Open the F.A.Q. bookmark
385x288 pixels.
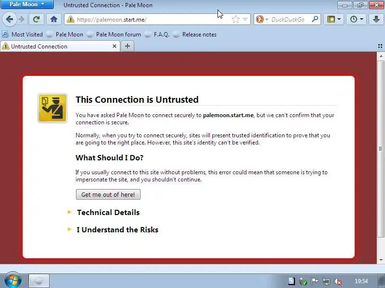tap(157, 34)
